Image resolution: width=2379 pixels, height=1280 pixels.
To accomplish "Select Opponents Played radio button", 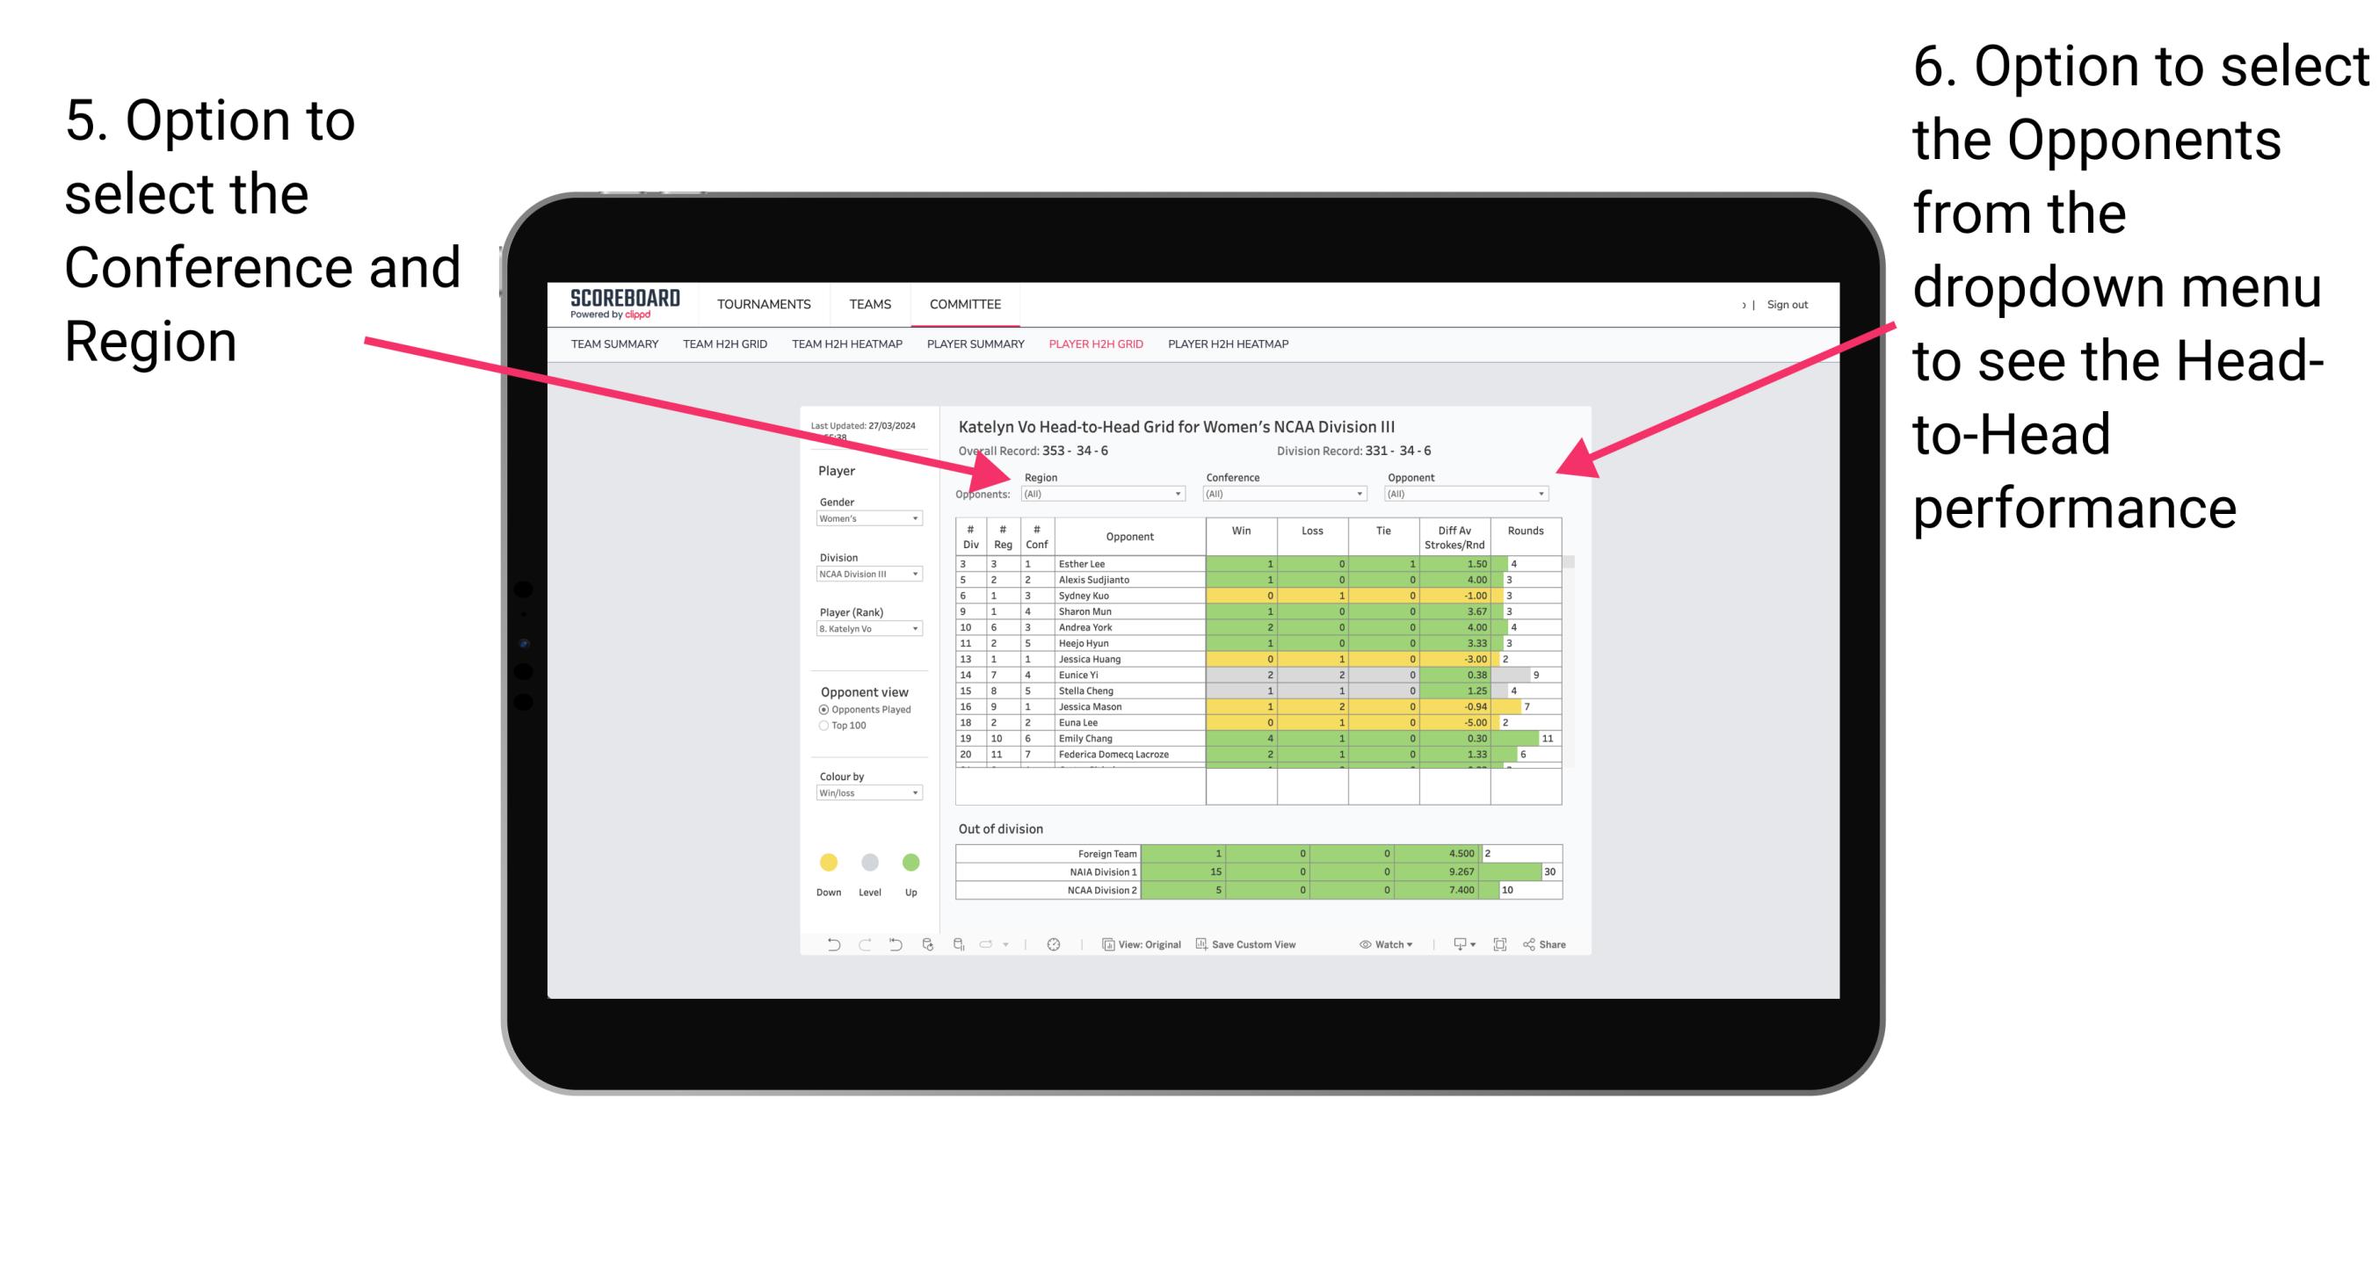I will coord(822,708).
